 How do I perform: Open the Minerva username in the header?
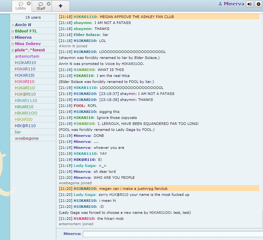pyautogui.click(x=234, y=4)
